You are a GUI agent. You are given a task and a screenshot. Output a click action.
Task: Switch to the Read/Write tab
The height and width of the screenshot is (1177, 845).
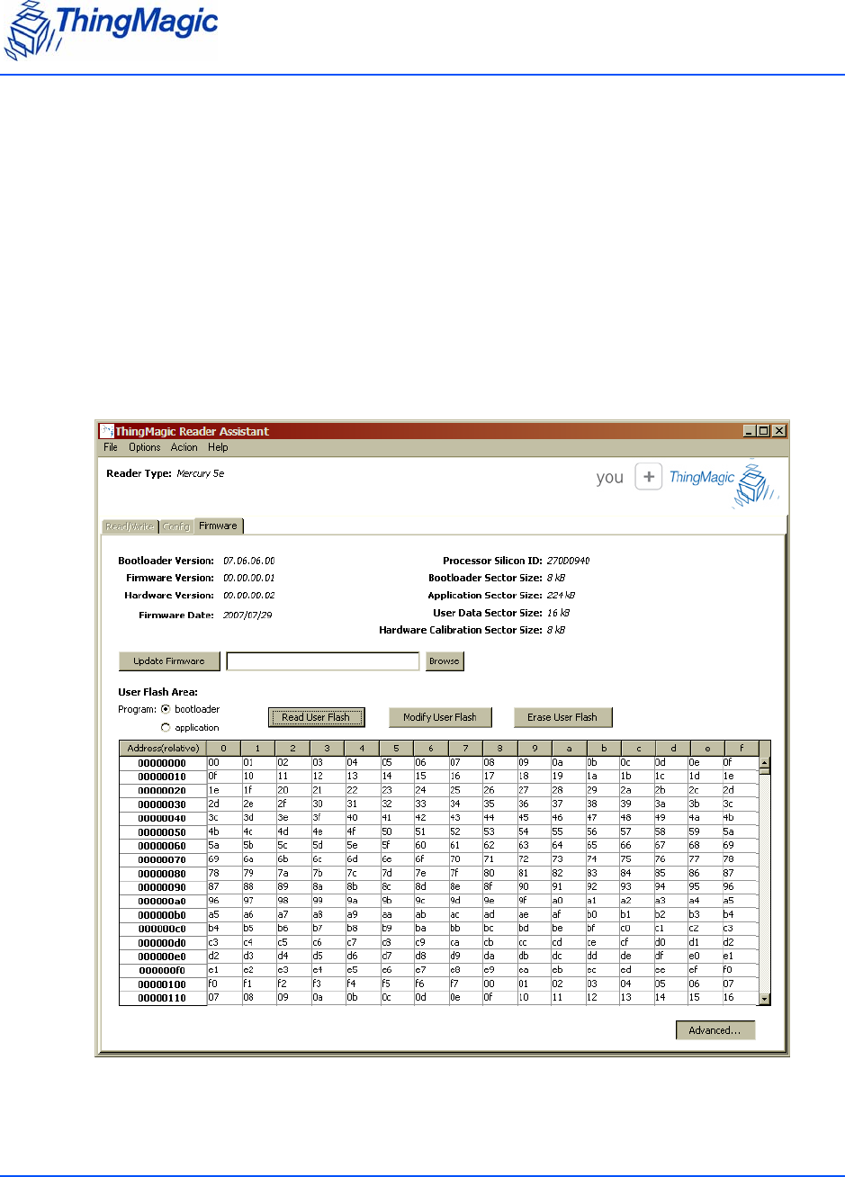(131, 527)
